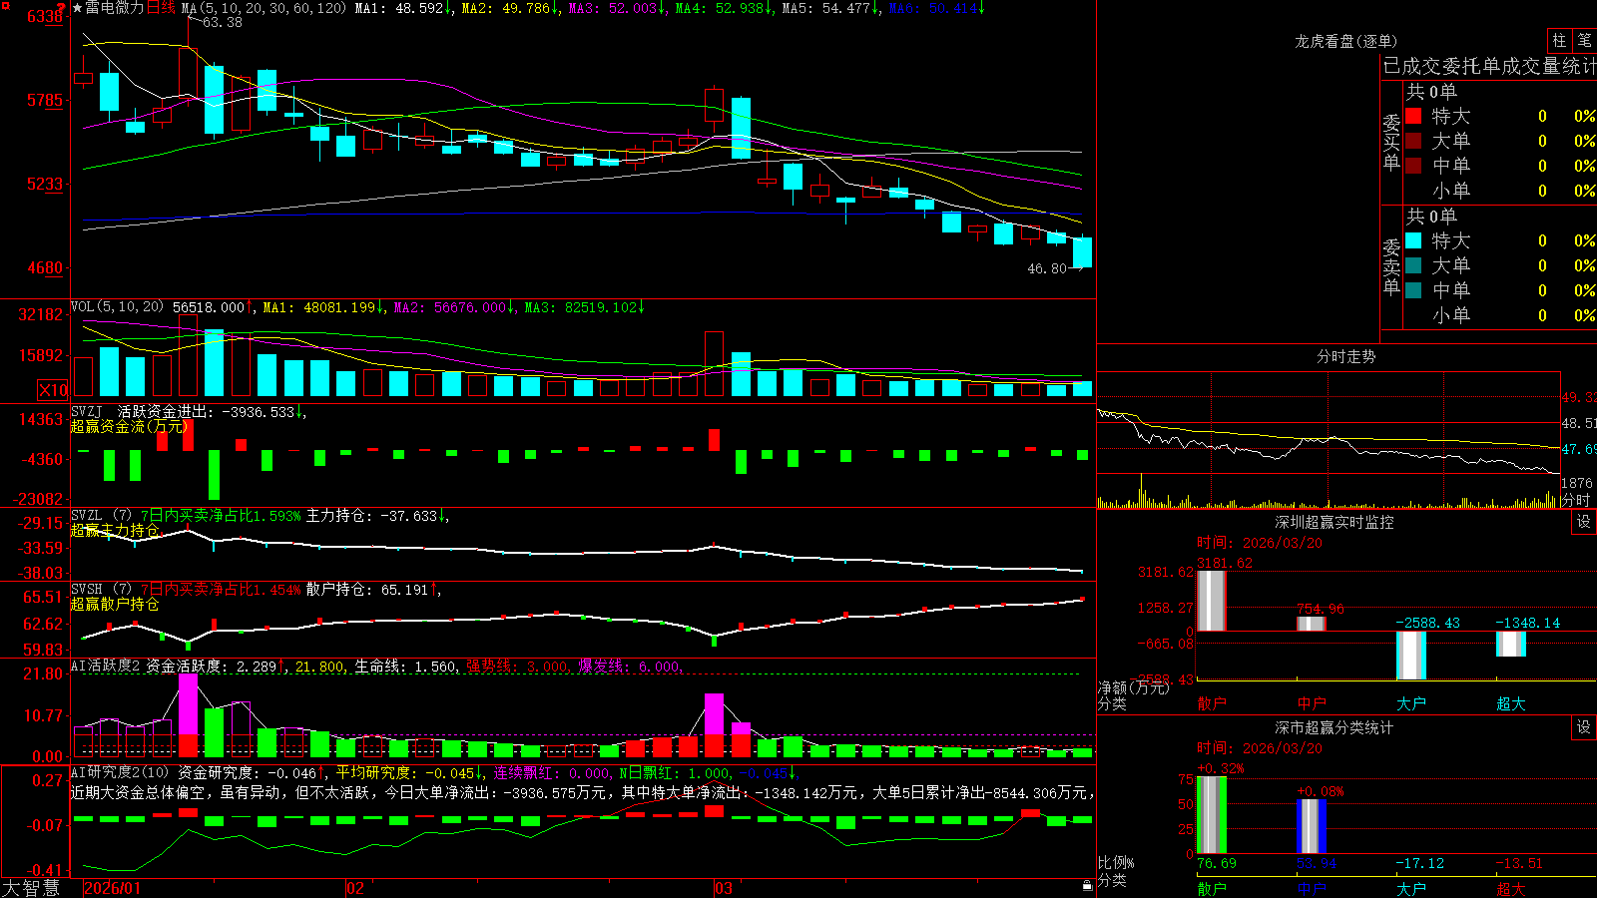Select 超大 under the classification statistics chart
The width and height of the screenshot is (1597, 898).
tap(1511, 888)
